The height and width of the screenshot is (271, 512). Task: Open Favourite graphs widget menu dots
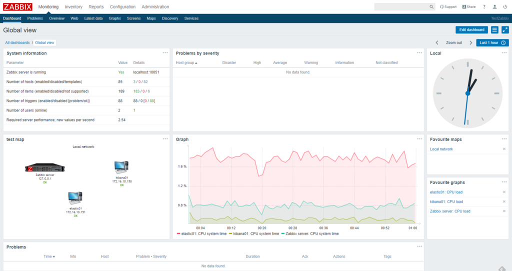tap(504, 182)
